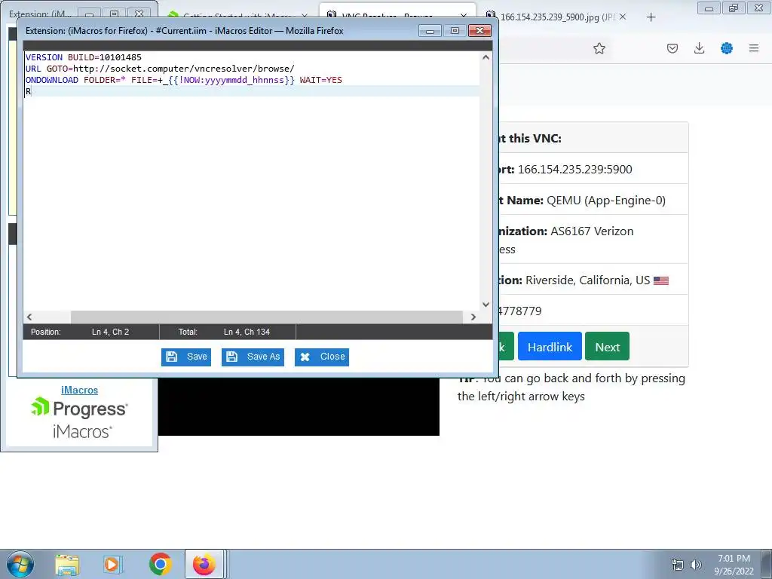
Task: Click the URL GOTO line in editor
Action: click(x=160, y=69)
